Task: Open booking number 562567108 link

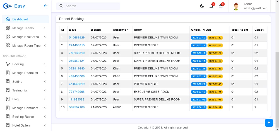Action: 77,107
